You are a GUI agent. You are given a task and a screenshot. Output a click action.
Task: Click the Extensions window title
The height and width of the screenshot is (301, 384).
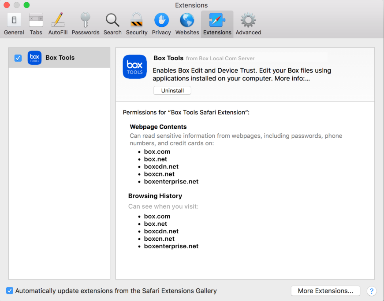(x=191, y=5)
